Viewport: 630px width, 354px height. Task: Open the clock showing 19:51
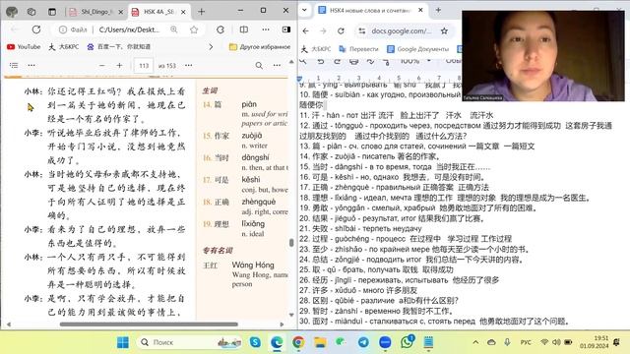pos(594,342)
